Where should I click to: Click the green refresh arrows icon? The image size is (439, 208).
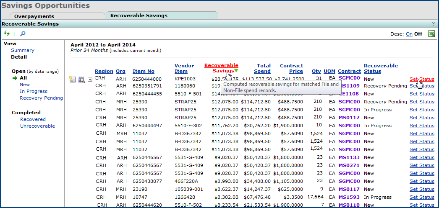click(x=7, y=33)
